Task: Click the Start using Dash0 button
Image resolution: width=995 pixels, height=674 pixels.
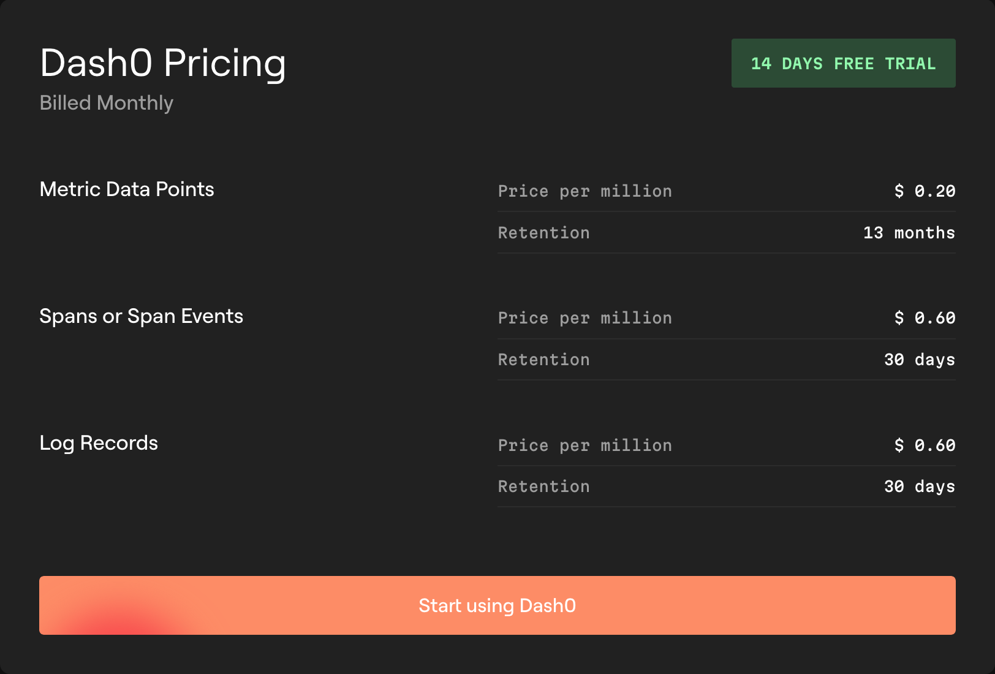Action: pos(497,605)
